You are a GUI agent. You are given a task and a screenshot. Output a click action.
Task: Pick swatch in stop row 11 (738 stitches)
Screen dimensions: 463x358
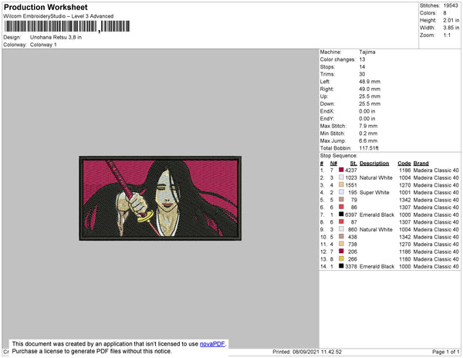tap(341, 244)
